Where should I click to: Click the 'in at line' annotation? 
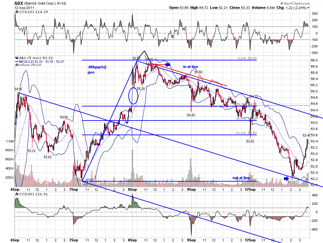pyautogui.click(x=191, y=67)
